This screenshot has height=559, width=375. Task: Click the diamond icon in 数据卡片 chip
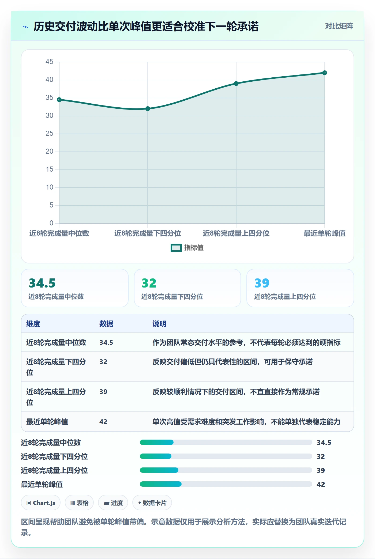coord(140,503)
